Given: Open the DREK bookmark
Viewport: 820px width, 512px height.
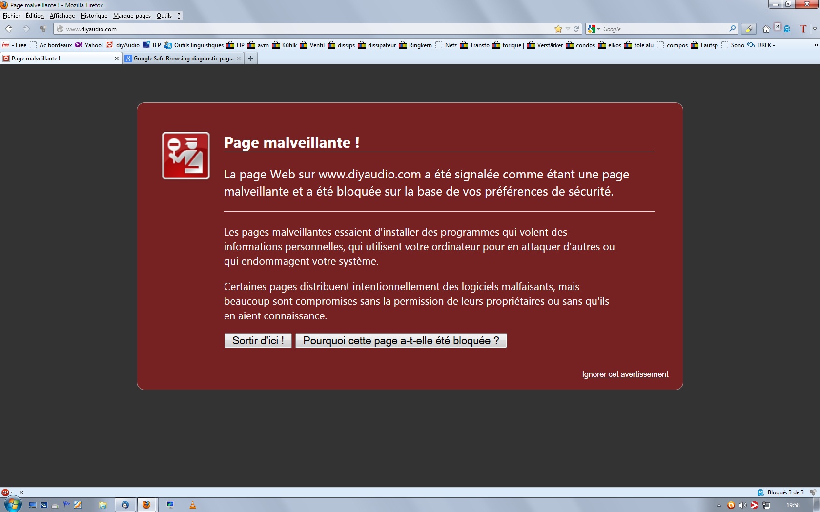Looking at the screenshot, I should point(761,45).
